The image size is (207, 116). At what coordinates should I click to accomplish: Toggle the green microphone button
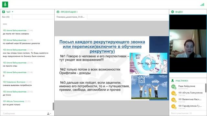click(x=5, y=4)
